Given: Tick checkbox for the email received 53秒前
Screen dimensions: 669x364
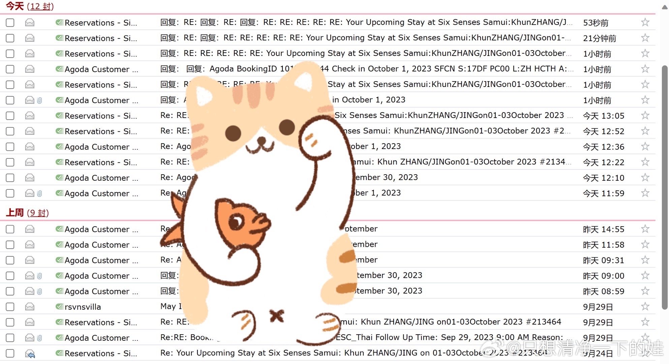Looking at the screenshot, I should pos(10,23).
